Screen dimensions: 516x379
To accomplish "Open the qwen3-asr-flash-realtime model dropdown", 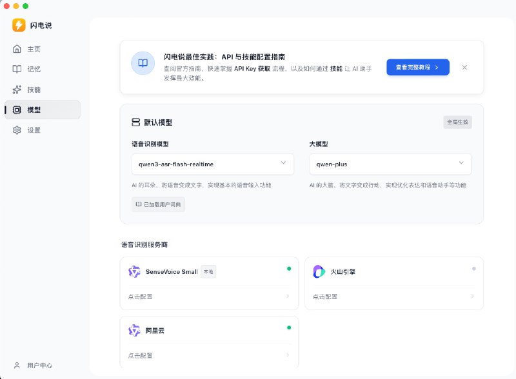I will [x=213, y=164].
